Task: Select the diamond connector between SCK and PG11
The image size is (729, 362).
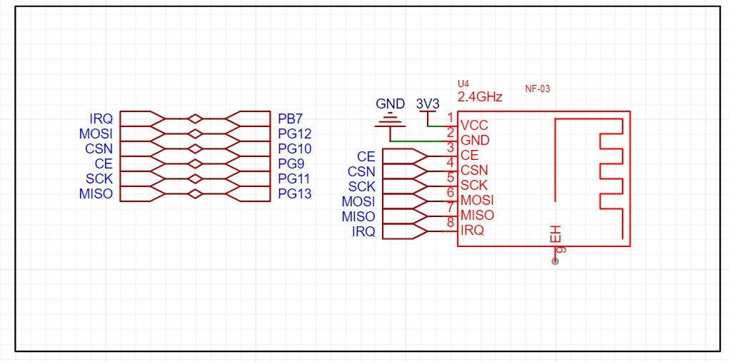Action: (x=195, y=179)
